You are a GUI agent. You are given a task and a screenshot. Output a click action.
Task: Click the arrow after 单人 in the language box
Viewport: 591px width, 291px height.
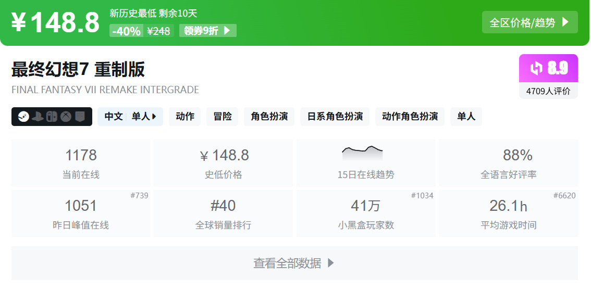coord(154,117)
